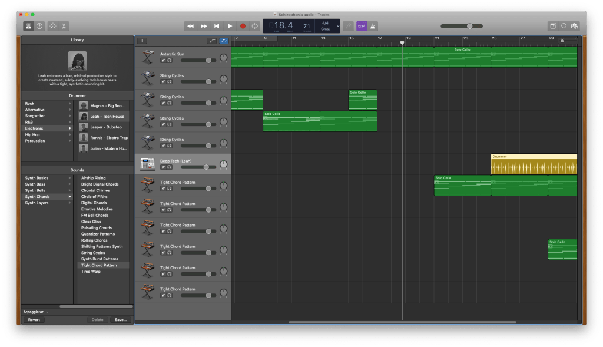Mute the Antarctic Sun track
Screen dimensions: 603x347
[x=163, y=60]
